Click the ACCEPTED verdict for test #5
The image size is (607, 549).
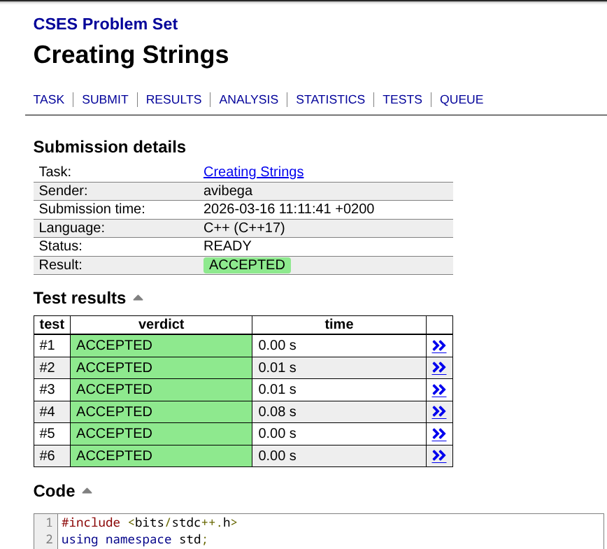[x=161, y=434]
